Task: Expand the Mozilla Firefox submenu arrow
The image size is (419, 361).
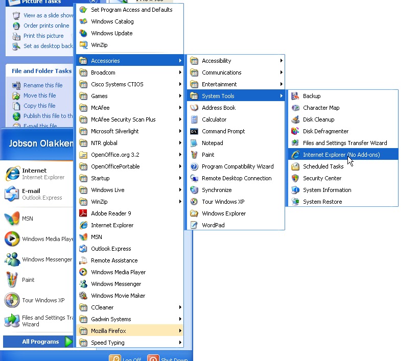Action: 180,331
